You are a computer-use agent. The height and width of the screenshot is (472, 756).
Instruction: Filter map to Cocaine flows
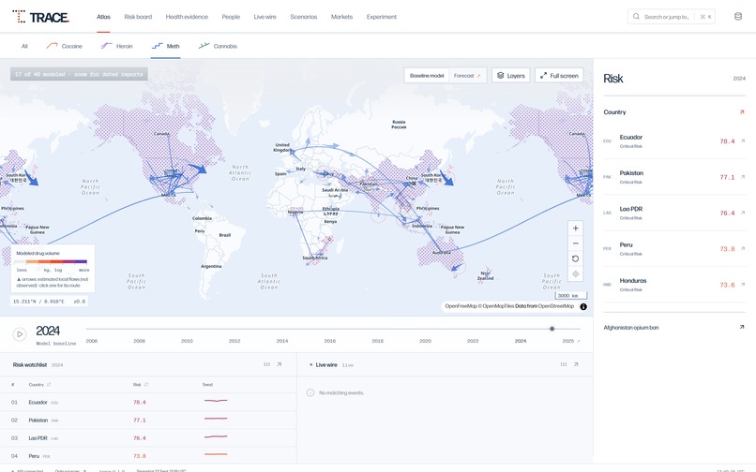coord(64,46)
